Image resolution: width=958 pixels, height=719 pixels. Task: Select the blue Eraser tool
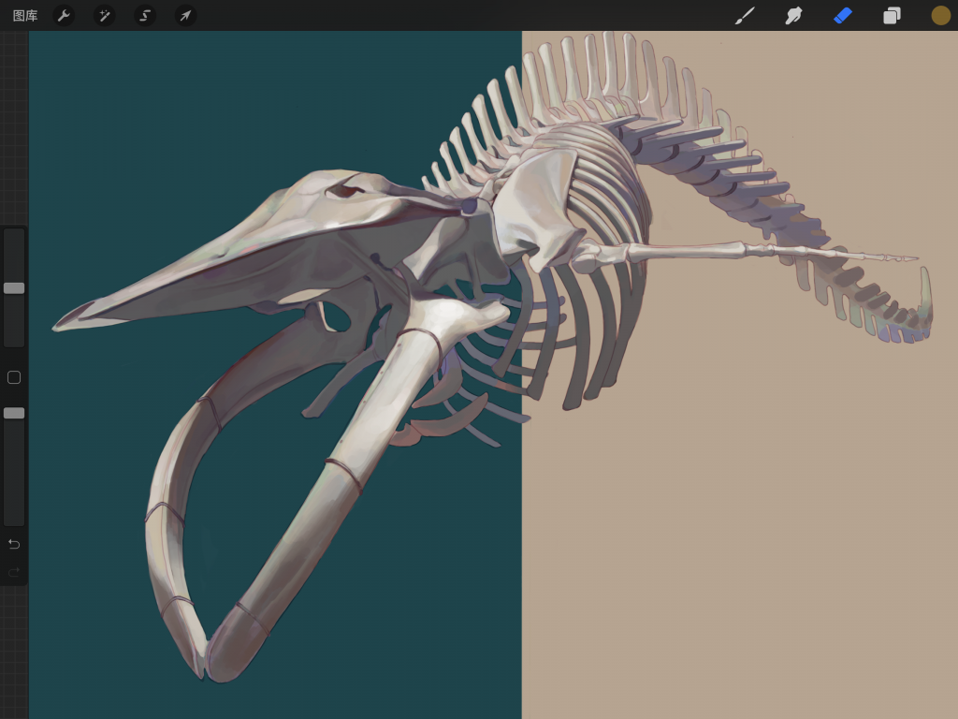pos(843,16)
